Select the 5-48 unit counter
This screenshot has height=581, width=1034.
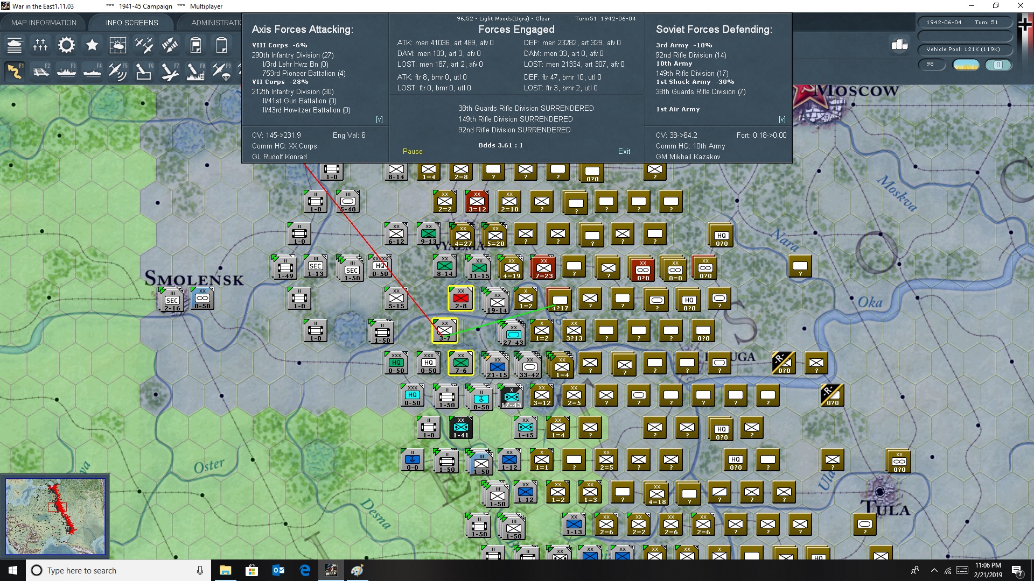click(348, 201)
